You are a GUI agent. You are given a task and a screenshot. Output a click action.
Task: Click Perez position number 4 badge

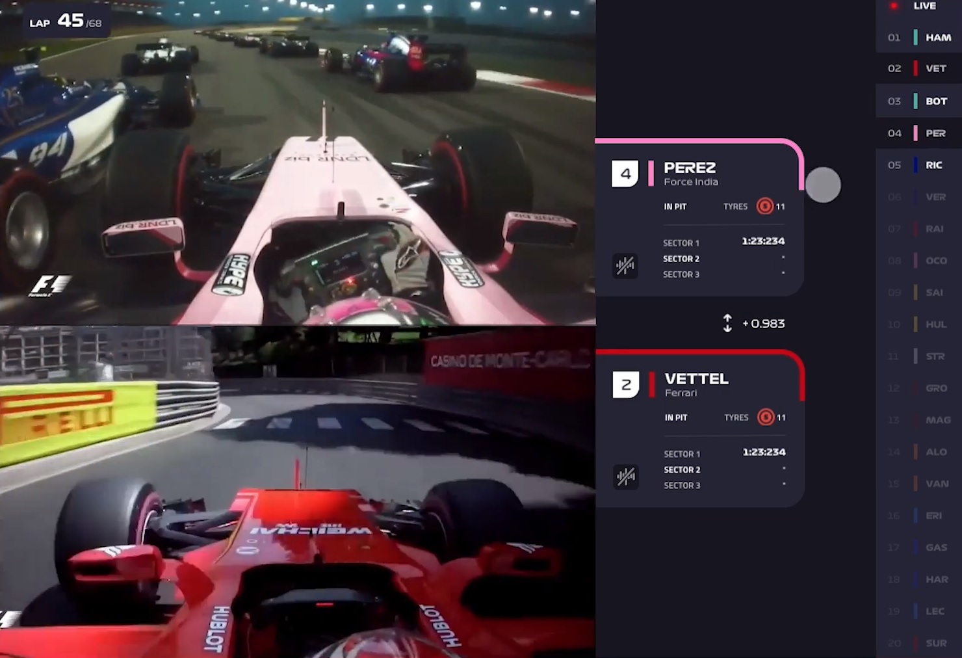click(625, 174)
